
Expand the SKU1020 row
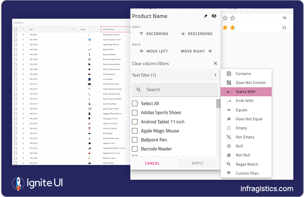(x=23, y=128)
